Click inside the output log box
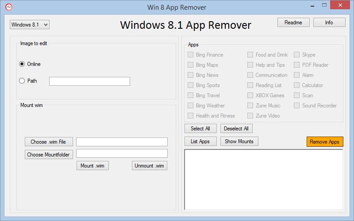 click(264, 179)
